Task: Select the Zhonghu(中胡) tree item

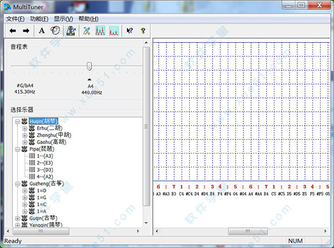Action: pyautogui.click(x=54, y=135)
